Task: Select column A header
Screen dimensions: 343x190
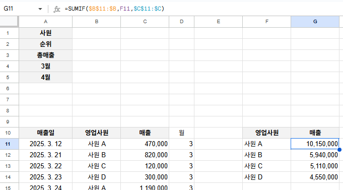Action: coord(45,22)
